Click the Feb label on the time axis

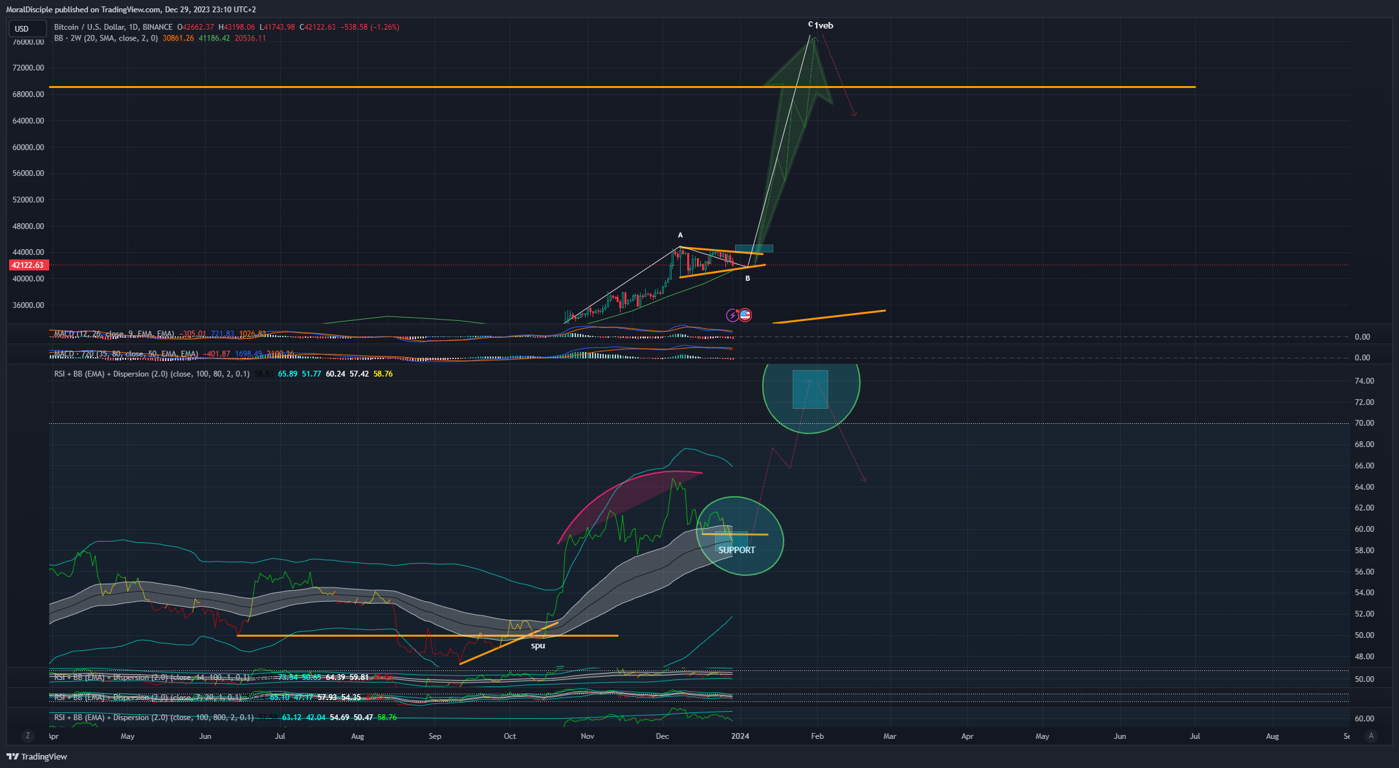pyautogui.click(x=817, y=736)
